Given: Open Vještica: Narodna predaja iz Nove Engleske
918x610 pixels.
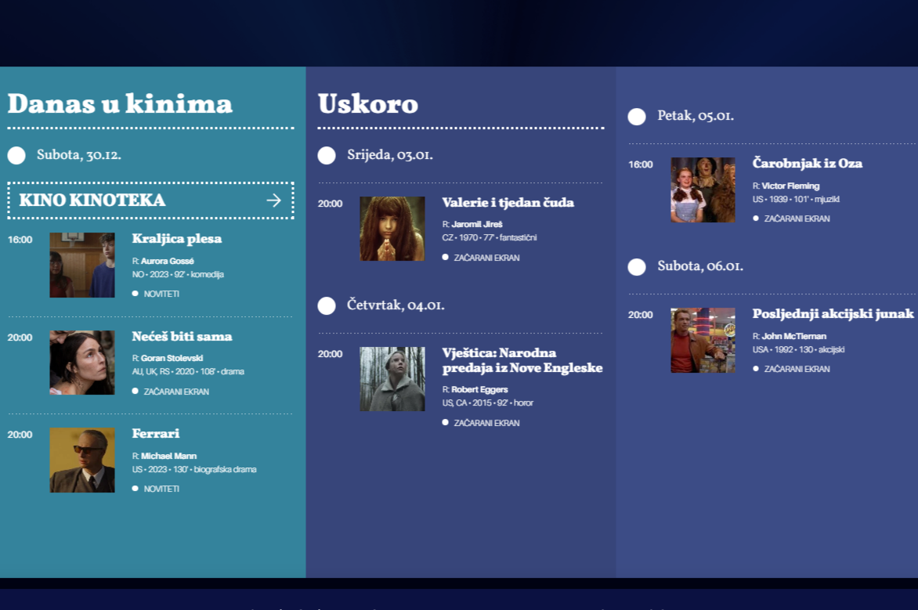Looking at the screenshot, I should tap(522, 360).
